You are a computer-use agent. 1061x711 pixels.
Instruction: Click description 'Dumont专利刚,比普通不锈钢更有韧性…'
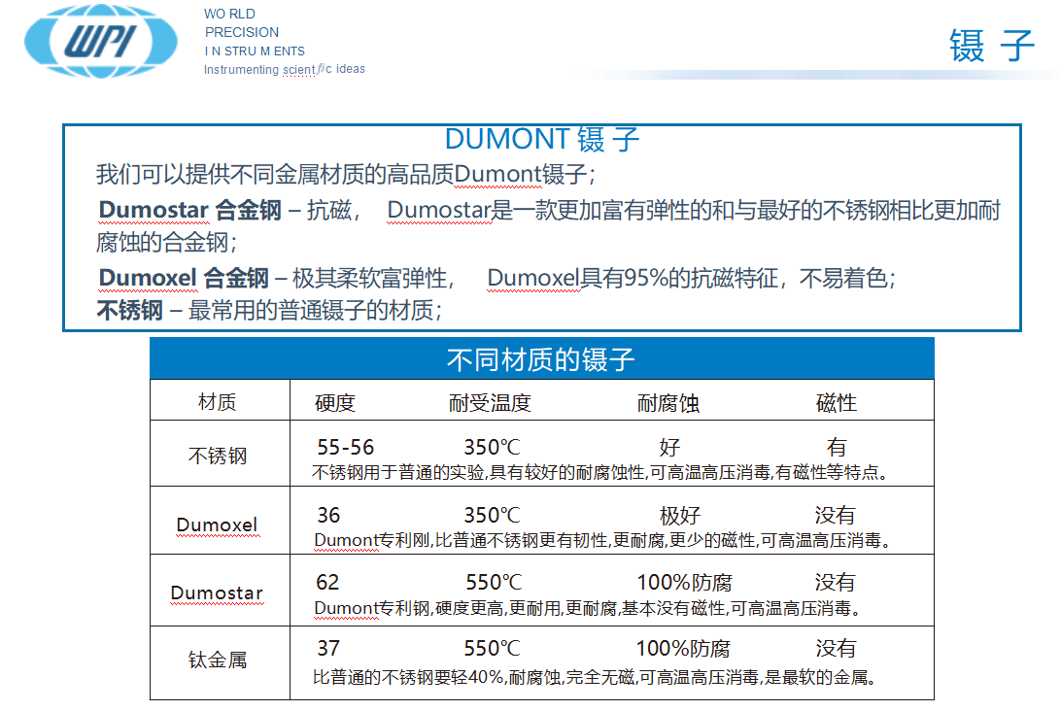[x=603, y=540]
